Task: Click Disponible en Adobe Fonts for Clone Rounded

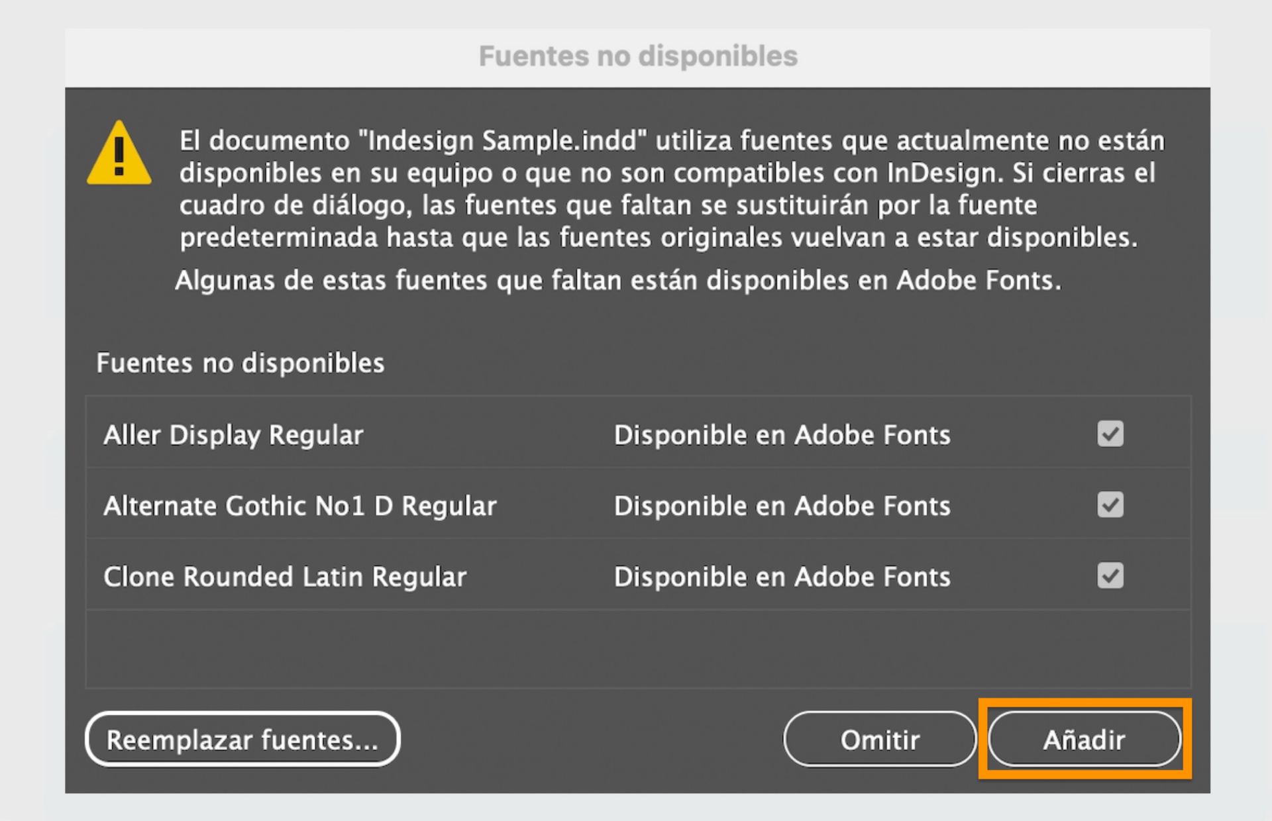Action: 782,577
